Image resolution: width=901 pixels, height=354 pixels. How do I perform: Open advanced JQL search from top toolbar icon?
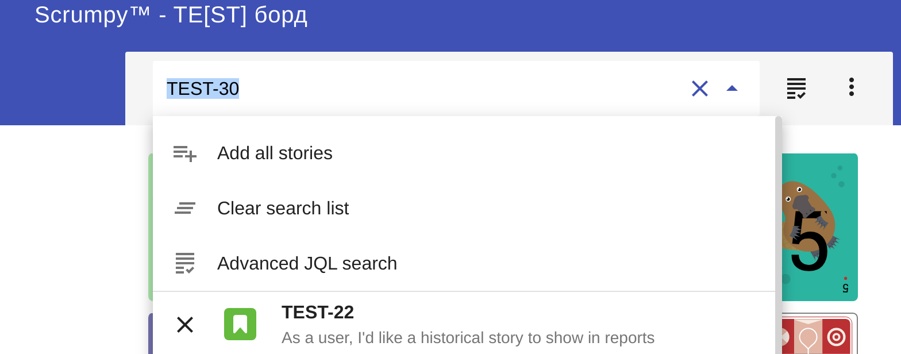(x=796, y=88)
